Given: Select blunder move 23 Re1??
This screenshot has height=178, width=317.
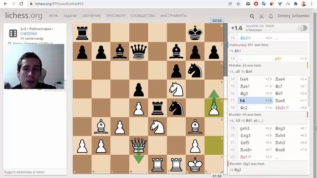Looking at the screenshot, I should point(255,157).
